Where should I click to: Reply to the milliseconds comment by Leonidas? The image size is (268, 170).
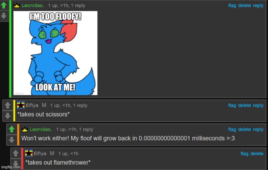click(x=258, y=129)
